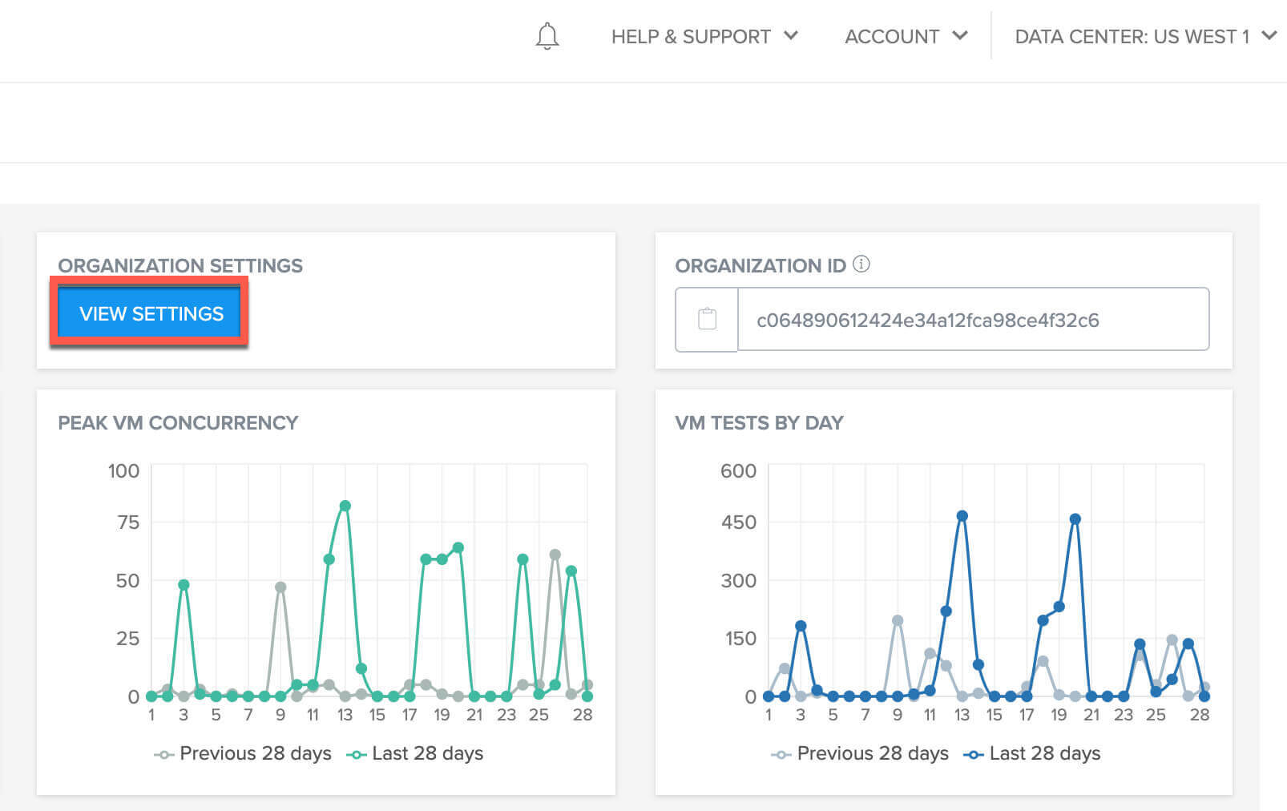The image size is (1287, 811).
Task: Select the organization ID text field
Action: pos(972,320)
